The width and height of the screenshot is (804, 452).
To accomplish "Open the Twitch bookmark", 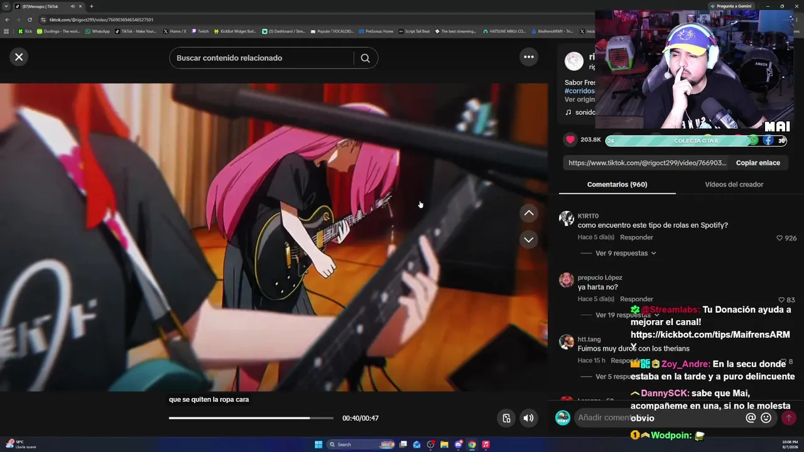I will (x=200, y=31).
